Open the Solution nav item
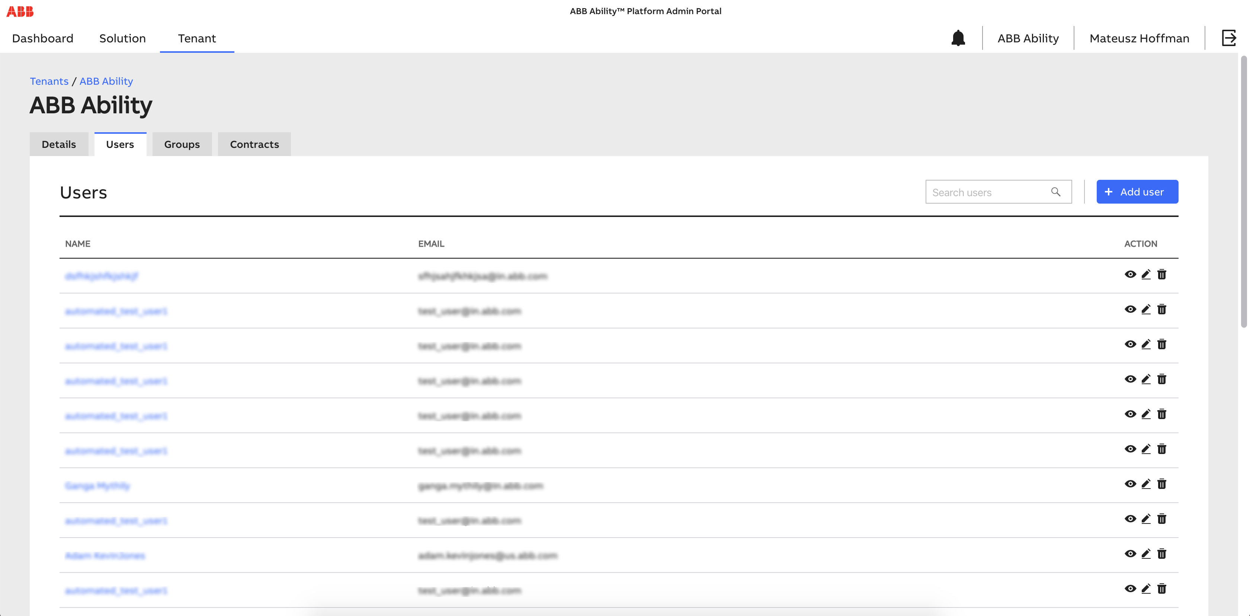This screenshot has width=1250, height=616. pyautogui.click(x=122, y=38)
